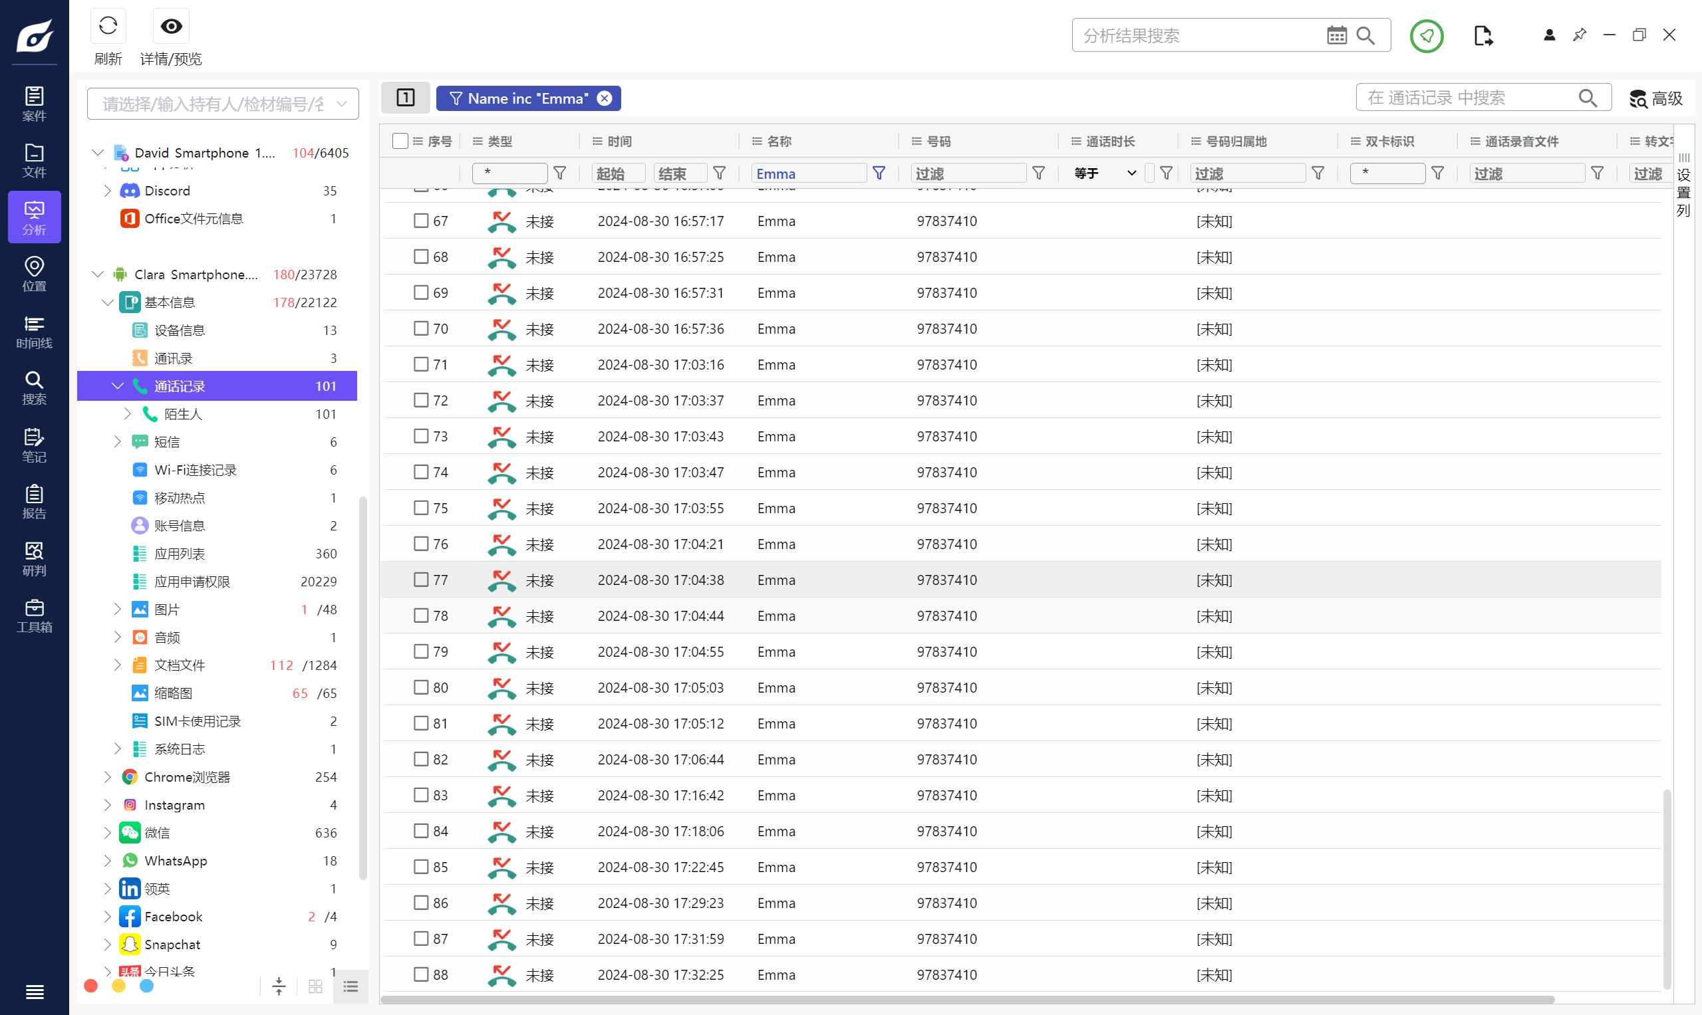Open the Location (位置) sidebar icon
This screenshot has height=1015, width=1702.
34,274
